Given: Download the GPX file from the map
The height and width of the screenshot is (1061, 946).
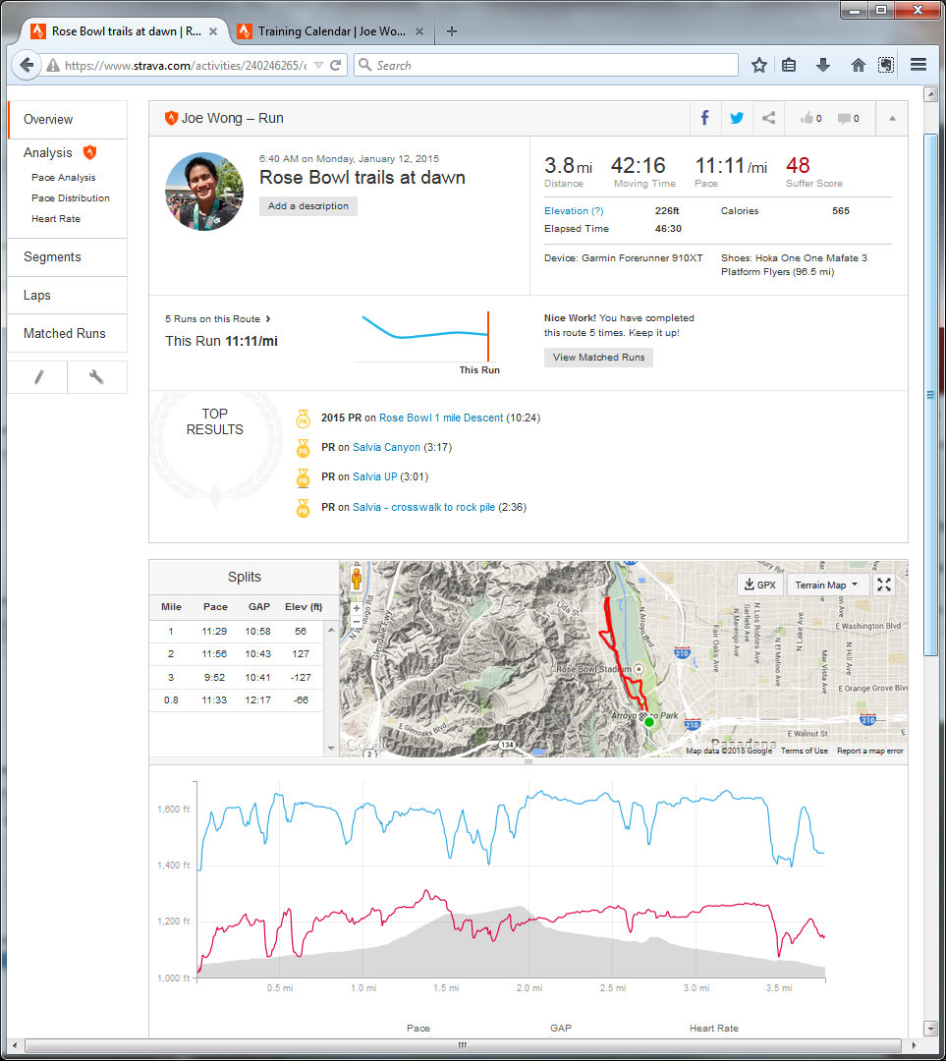Looking at the screenshot, I should click(758, 585).
